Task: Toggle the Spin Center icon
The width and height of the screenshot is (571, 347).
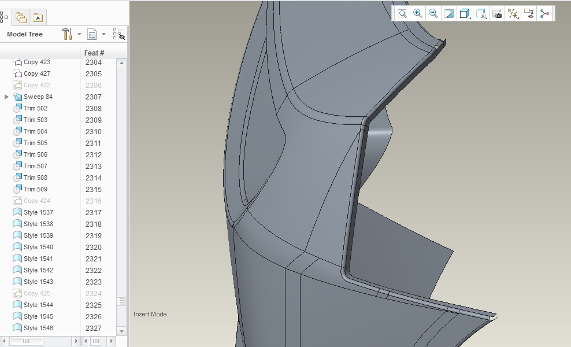Action: 545,14
